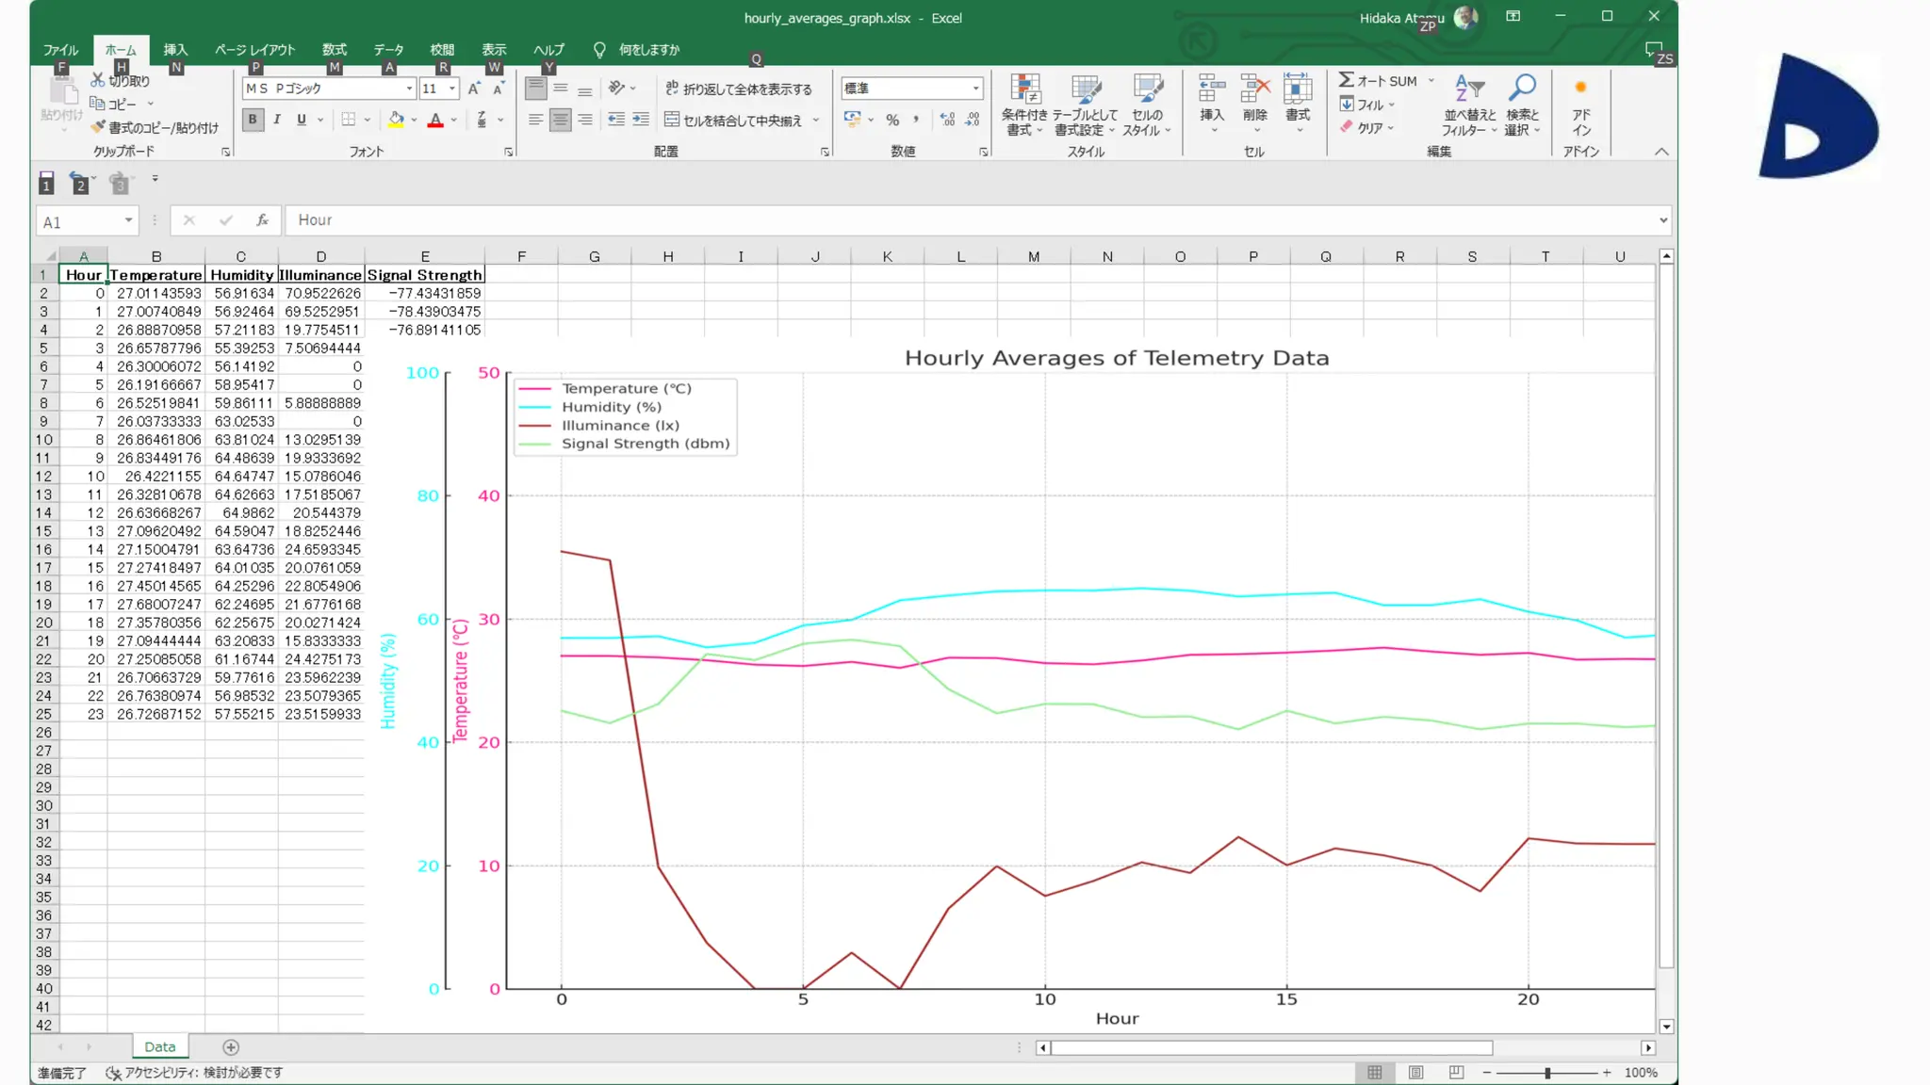Viewport: 1930px width, 1085px height.
Task: Toggle underline formatting button
Action: (302, 120)
